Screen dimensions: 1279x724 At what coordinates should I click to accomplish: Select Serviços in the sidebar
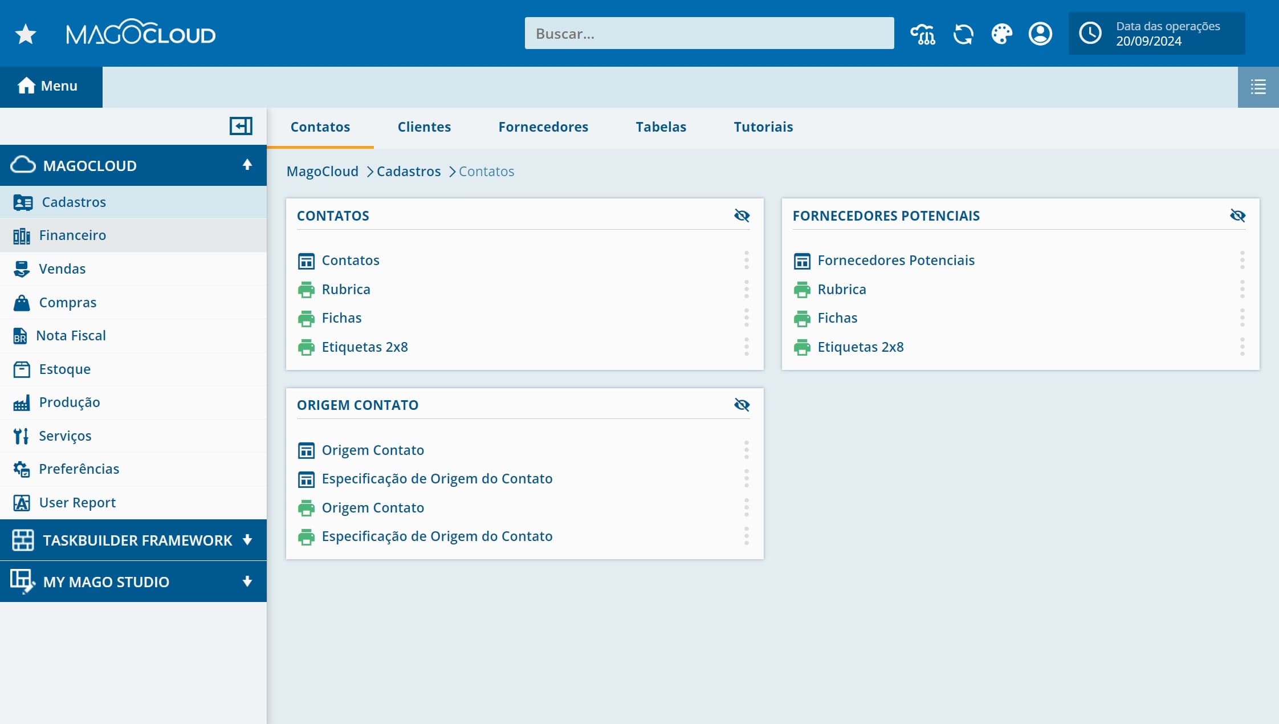(x=133, y=436)
